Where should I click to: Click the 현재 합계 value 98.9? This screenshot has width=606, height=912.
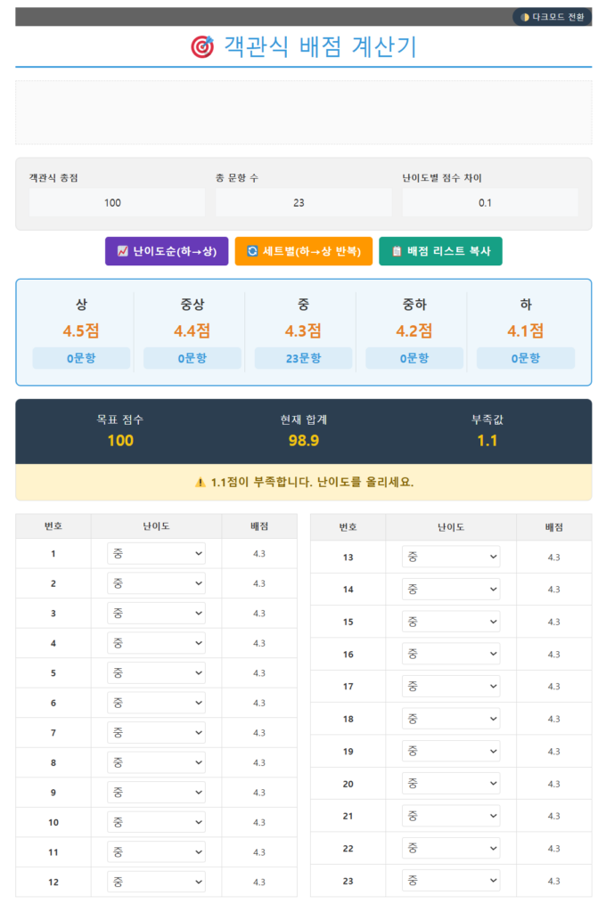(x=304, y=440)
